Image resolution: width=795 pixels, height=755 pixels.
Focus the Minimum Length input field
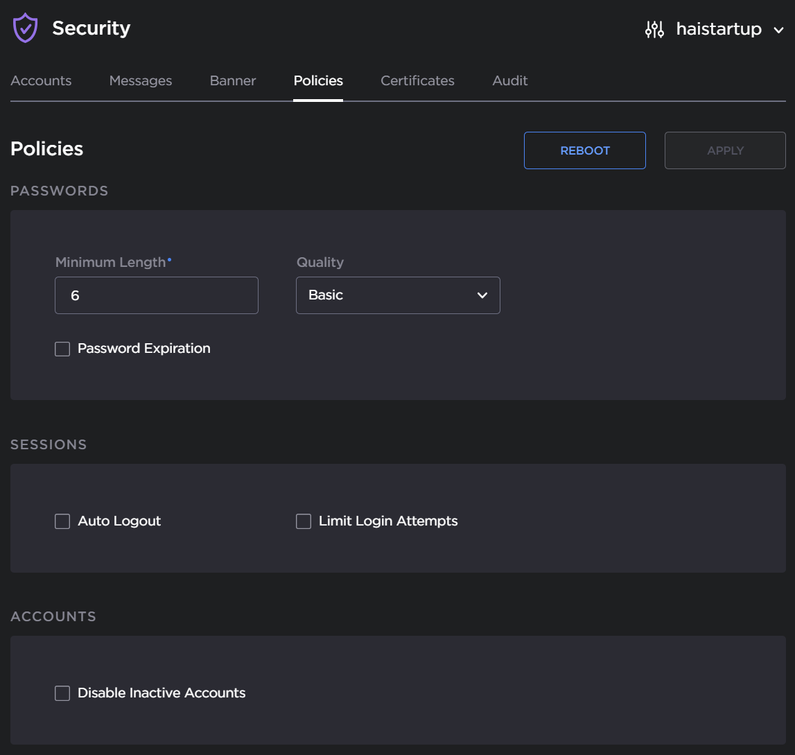(156, 295)
